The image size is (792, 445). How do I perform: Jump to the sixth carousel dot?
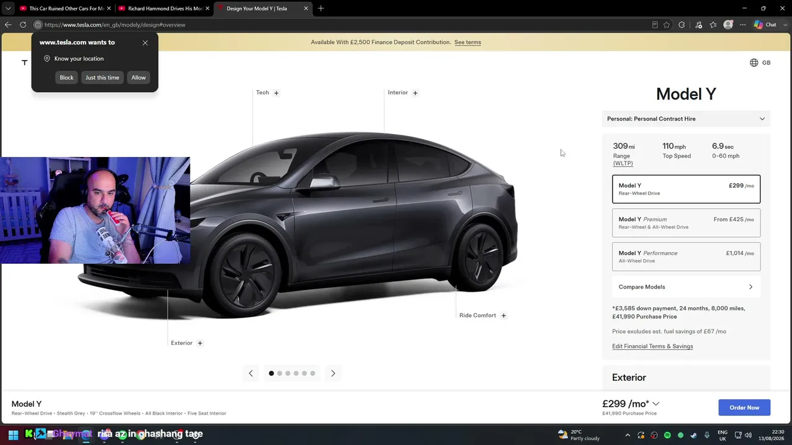[x=312, y=373]
